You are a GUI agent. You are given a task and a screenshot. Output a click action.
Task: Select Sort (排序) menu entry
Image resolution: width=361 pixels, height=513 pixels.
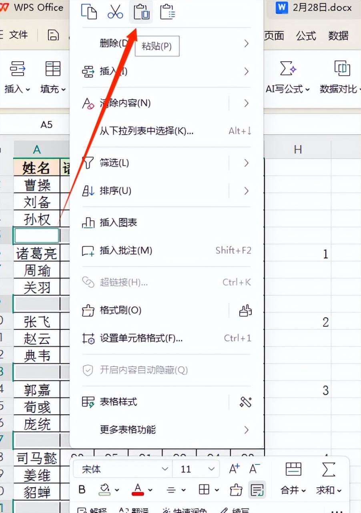click(116, 191)
